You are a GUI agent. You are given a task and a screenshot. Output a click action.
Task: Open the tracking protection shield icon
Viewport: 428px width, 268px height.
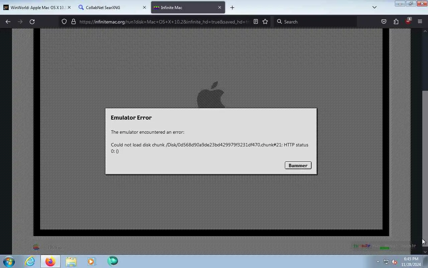(64, 22)
